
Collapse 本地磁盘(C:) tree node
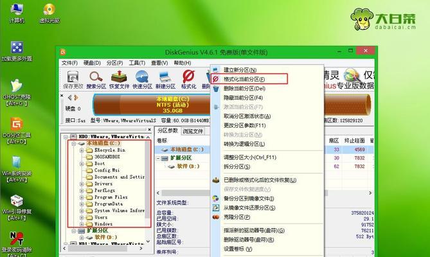tap(73, 143)
